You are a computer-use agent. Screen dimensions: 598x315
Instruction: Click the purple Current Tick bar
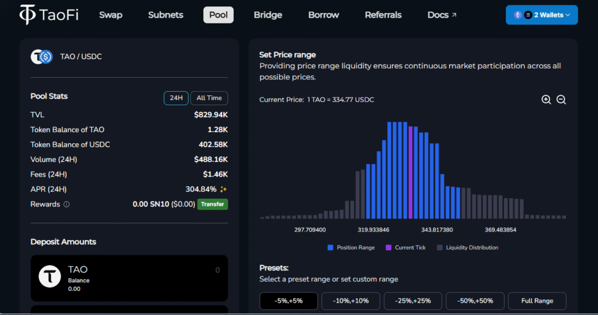(x=411, y=171)
